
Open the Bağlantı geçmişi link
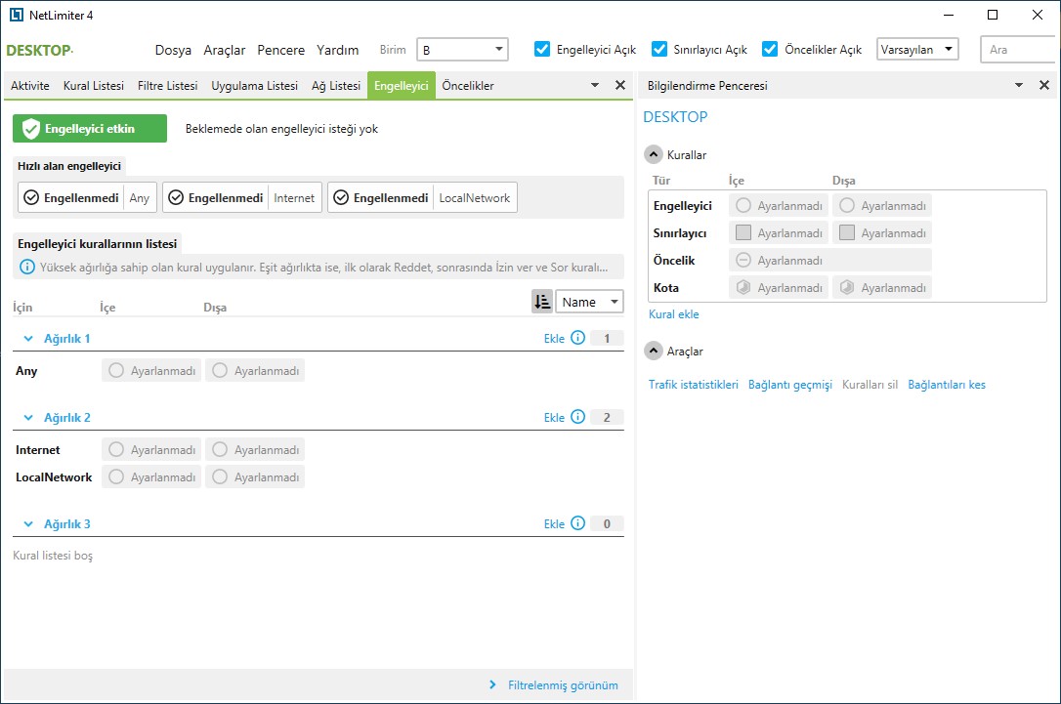click(790, 384)
